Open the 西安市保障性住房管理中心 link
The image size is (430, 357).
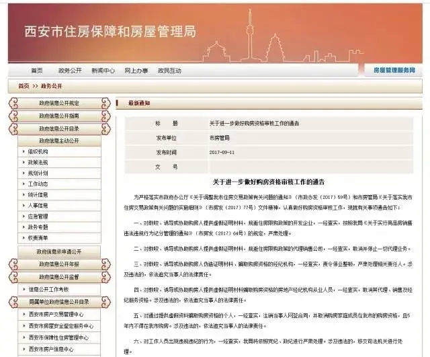tap(58, 338)
